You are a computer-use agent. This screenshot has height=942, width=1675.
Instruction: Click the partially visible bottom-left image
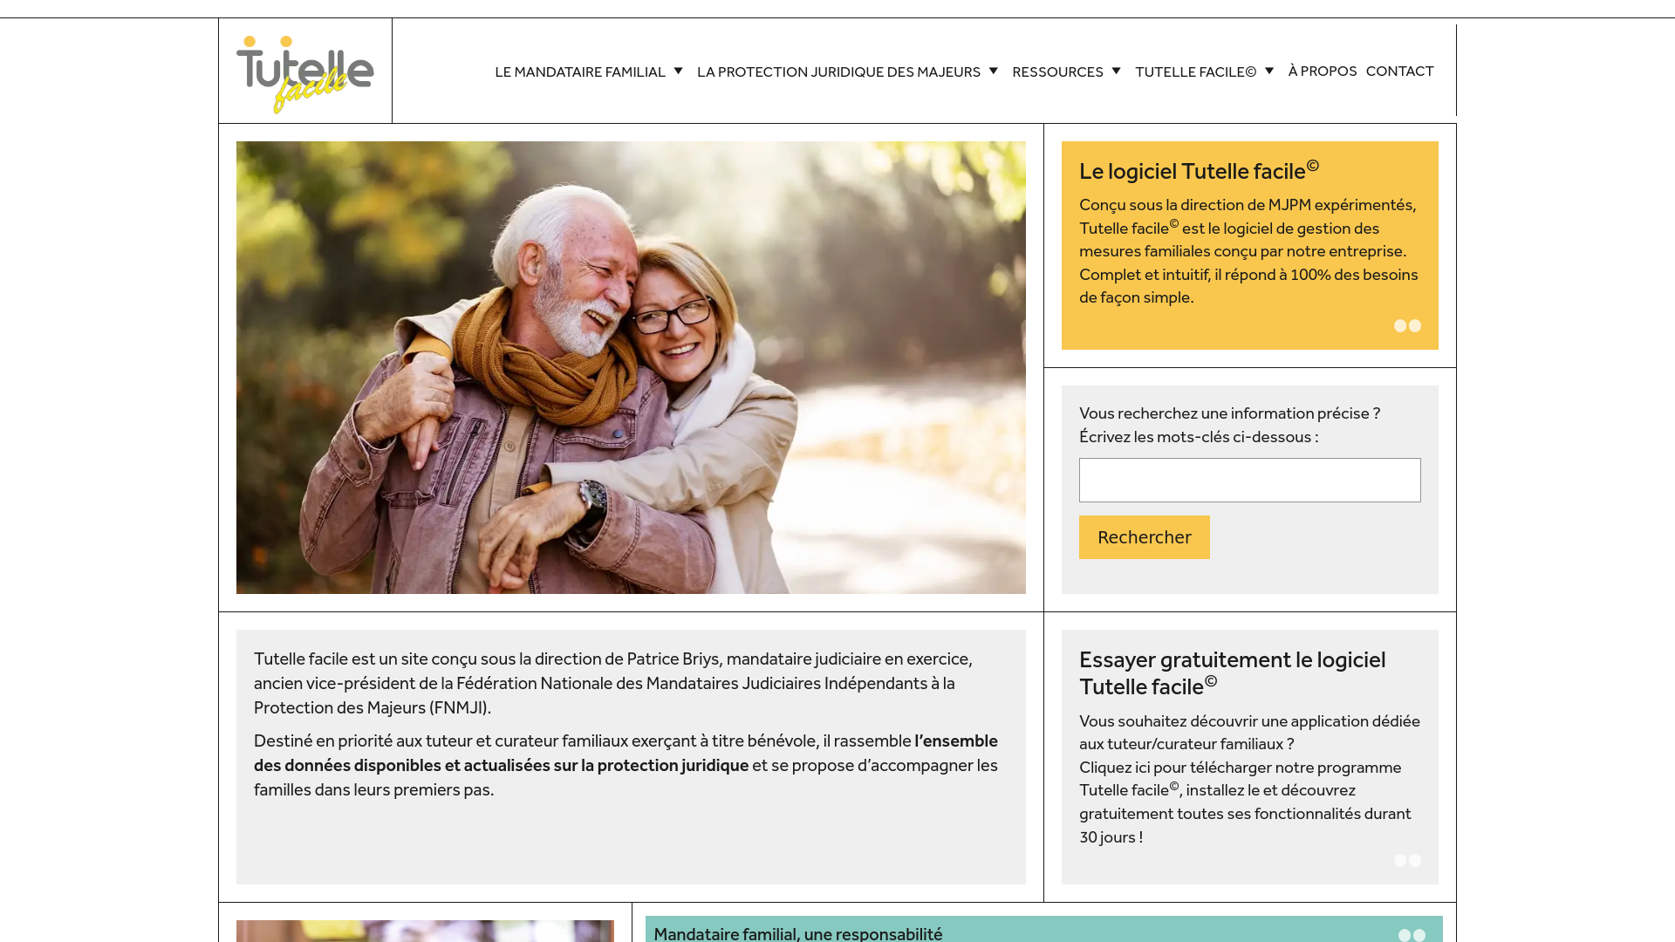(425, 930)
